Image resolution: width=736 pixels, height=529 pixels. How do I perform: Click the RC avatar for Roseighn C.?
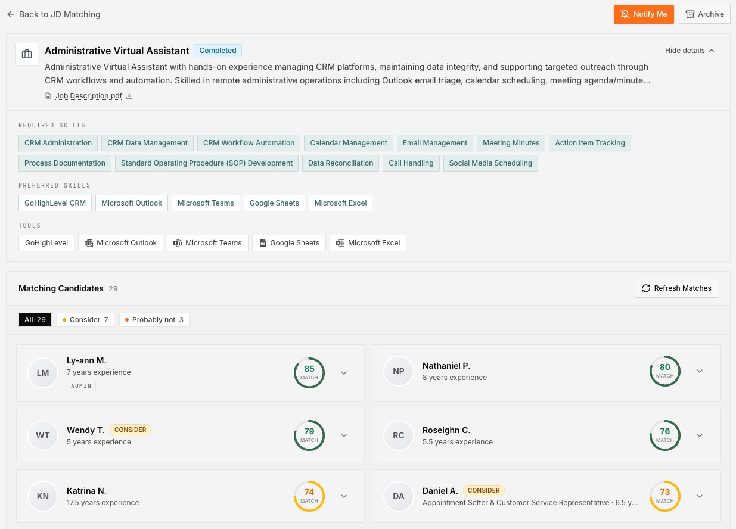click(399, 435)
